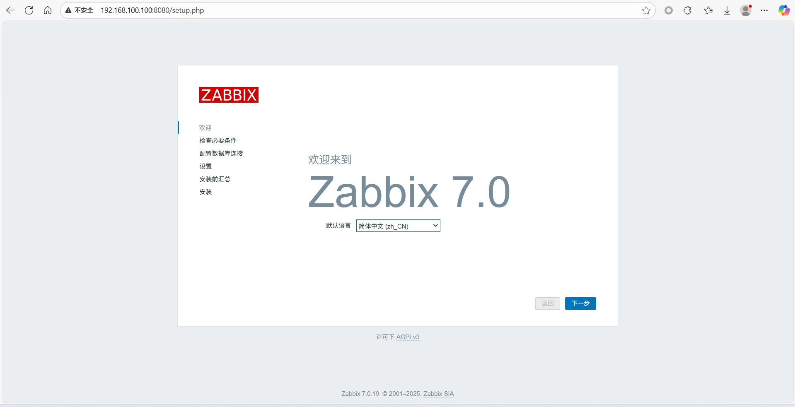The width and height of the screenshot is (795, 407).
Task: Open the browser home page icon
Action: pyautogui.click(x=48, y=10)
